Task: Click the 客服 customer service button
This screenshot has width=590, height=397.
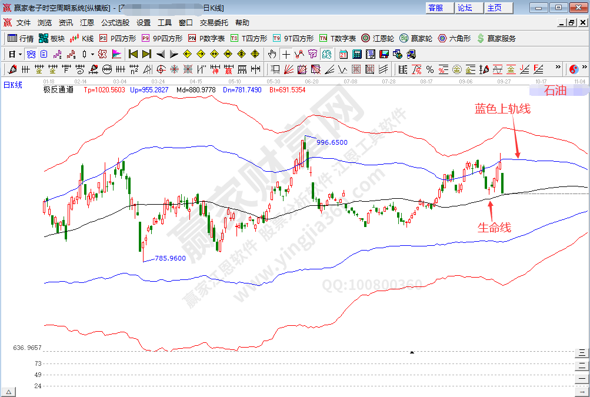Action: (436, 8)
